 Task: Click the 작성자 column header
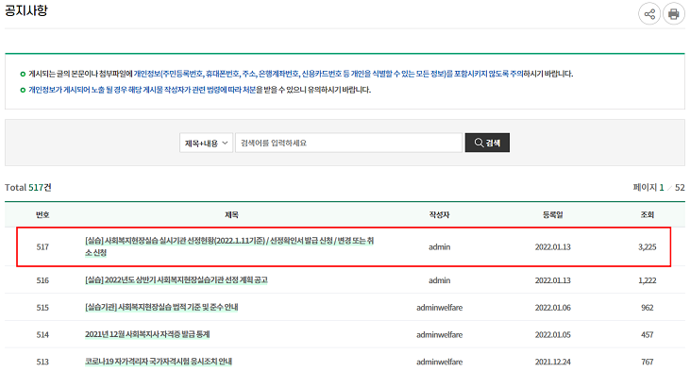click(439, 215)
